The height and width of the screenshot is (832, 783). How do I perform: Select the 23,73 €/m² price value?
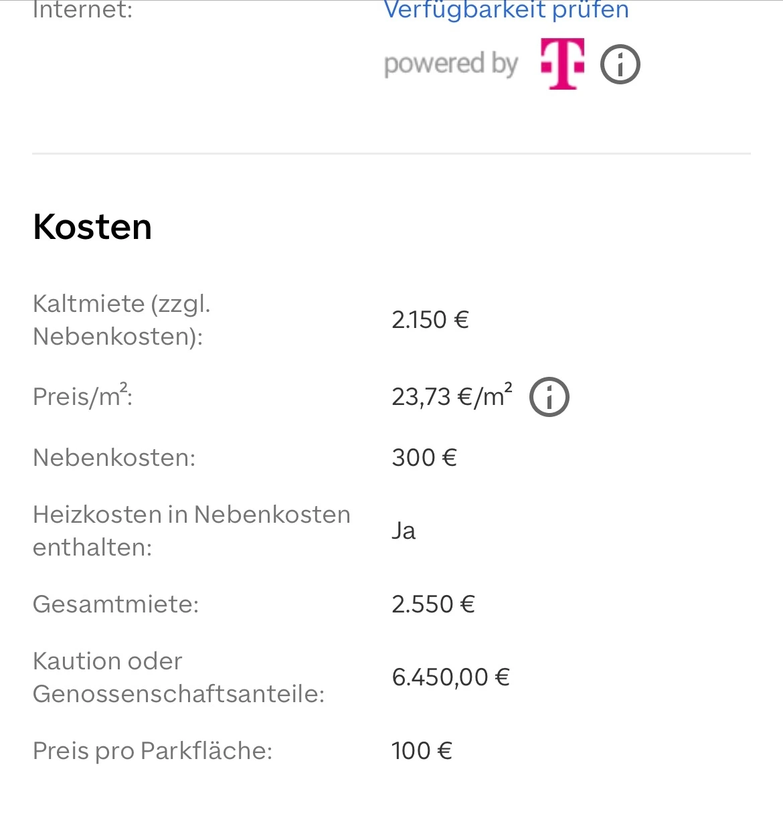452,396
